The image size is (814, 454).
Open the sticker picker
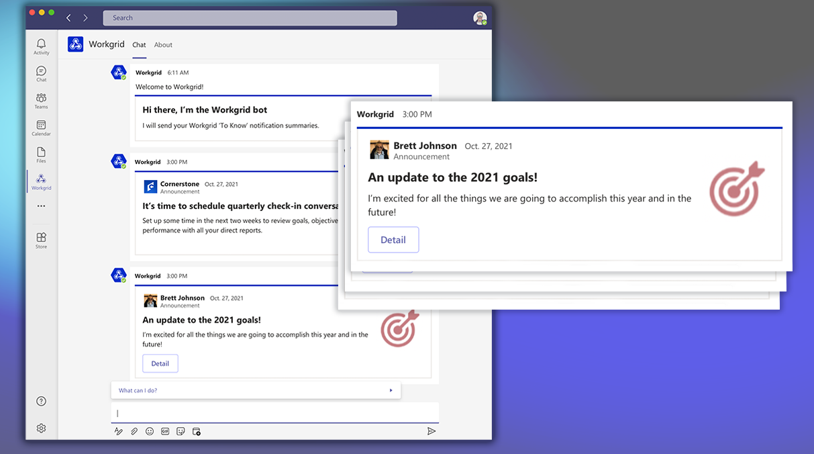point(181,431)
